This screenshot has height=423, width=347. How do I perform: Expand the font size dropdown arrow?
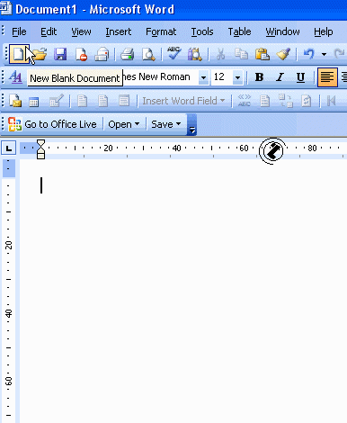pyautogui.click(x=237, y=77)
